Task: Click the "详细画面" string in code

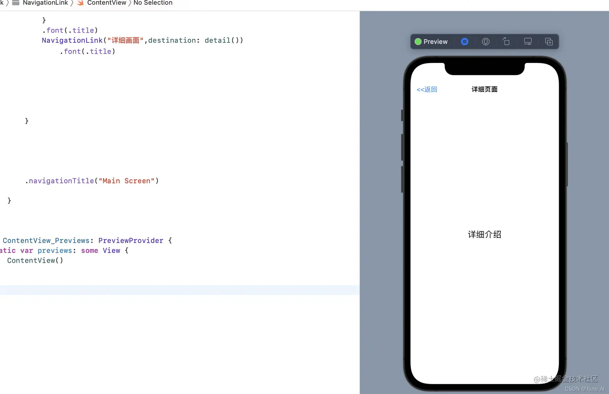Action: click(125, 40)
